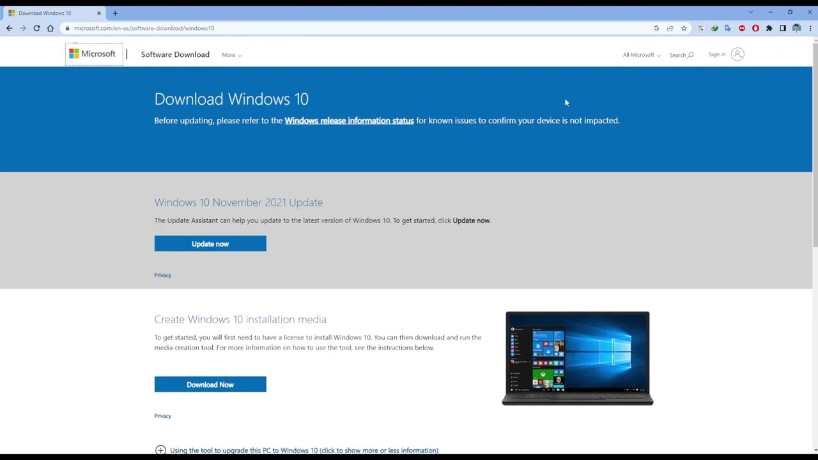The image size is (818, 460).
Task: Open Windows release information status link
Action: pyautogui.click(x=349, y=120)
